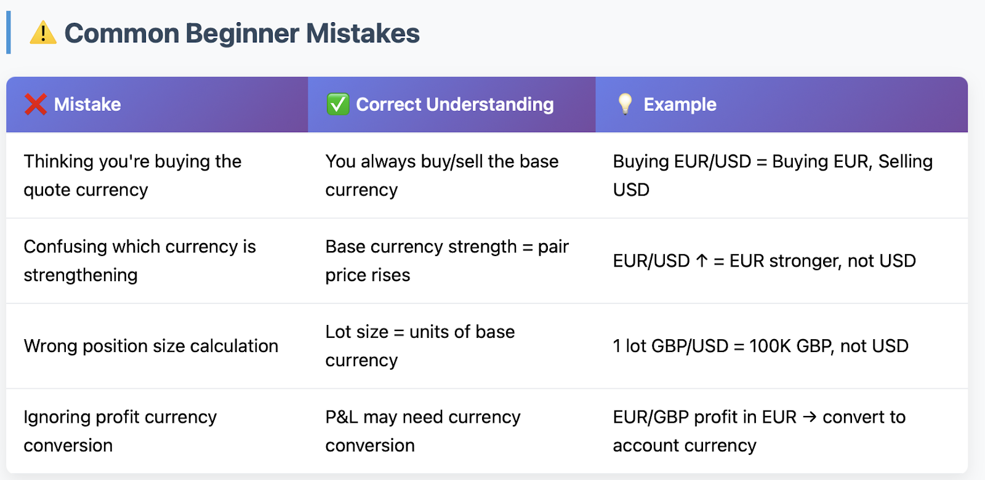Click "Wrong position size calculation" cell
Screen dimensions: 985x480
coord(151,346)
